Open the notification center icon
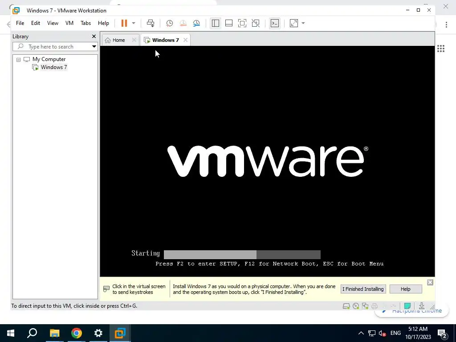 tap(442, 334)
